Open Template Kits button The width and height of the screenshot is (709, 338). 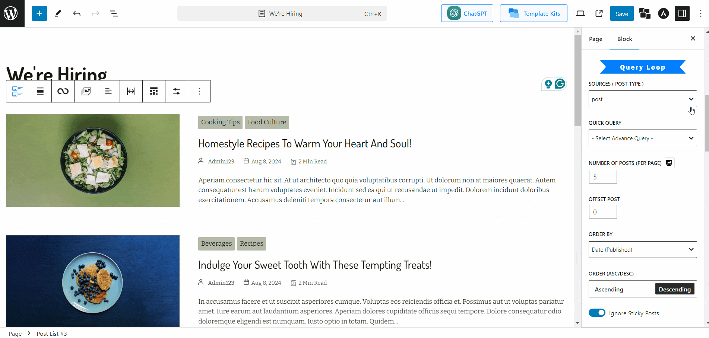pyautogui.click(x=534, y=13)
